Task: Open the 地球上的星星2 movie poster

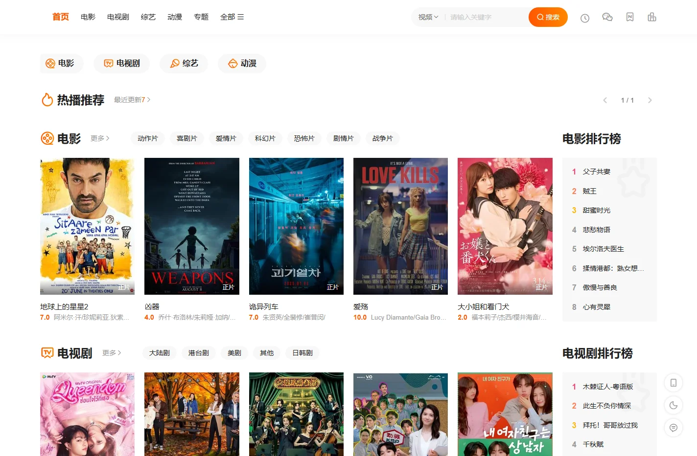Action: point(87,226)
